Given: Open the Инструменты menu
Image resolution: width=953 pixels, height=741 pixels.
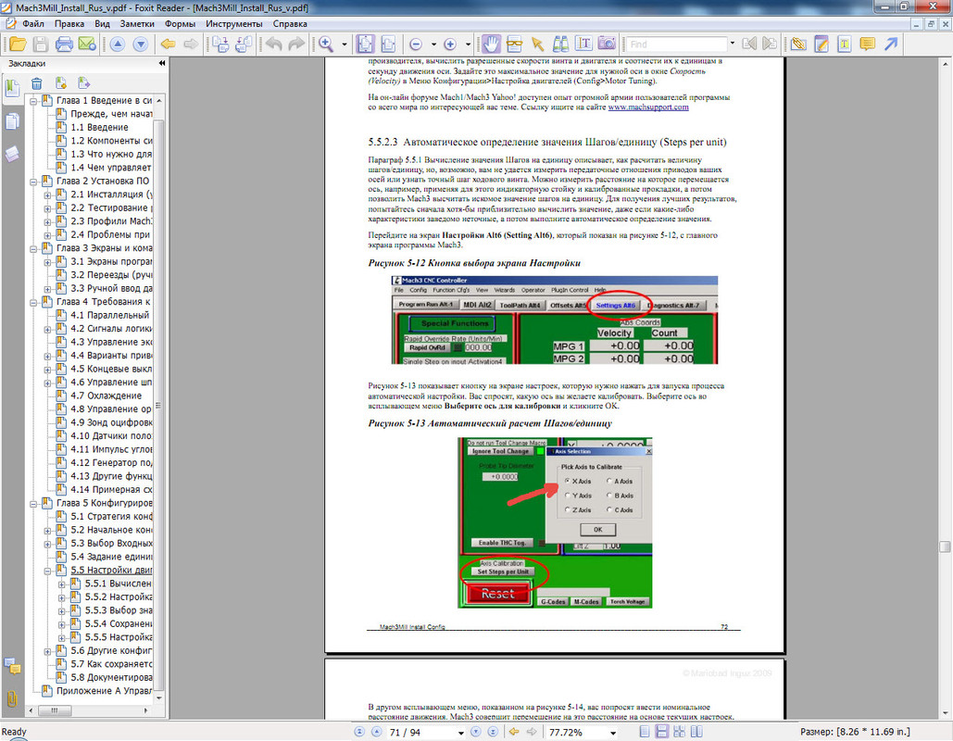Looking at the screenshot, I should 234,24.
